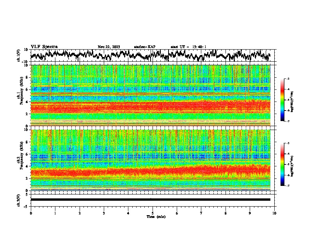Screen dimensions: 309x239
Task: Click the "3" tick on the time axis
Action: click(104, 213)
